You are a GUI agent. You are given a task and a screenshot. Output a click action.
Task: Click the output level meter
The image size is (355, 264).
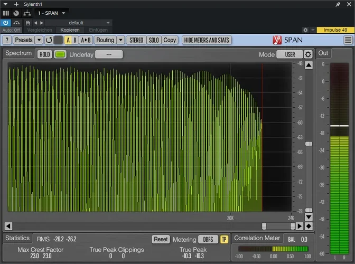click(339, 158)
